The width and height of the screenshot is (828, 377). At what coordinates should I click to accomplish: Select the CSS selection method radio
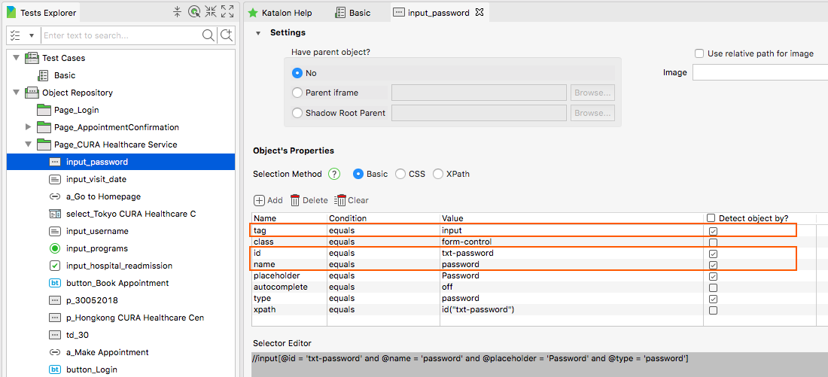pyautogui.click(x=400, y=174)
